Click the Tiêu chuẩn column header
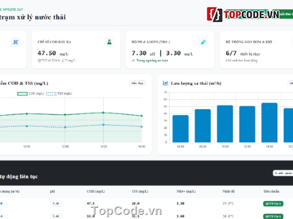Image resolution: width=293 pixels, height=219 pixels. click(x=271, y=192)
